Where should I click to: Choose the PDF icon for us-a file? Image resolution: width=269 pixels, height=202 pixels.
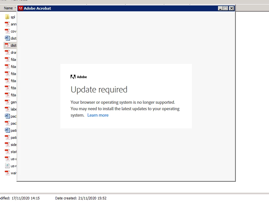click(x=7, y=159)
